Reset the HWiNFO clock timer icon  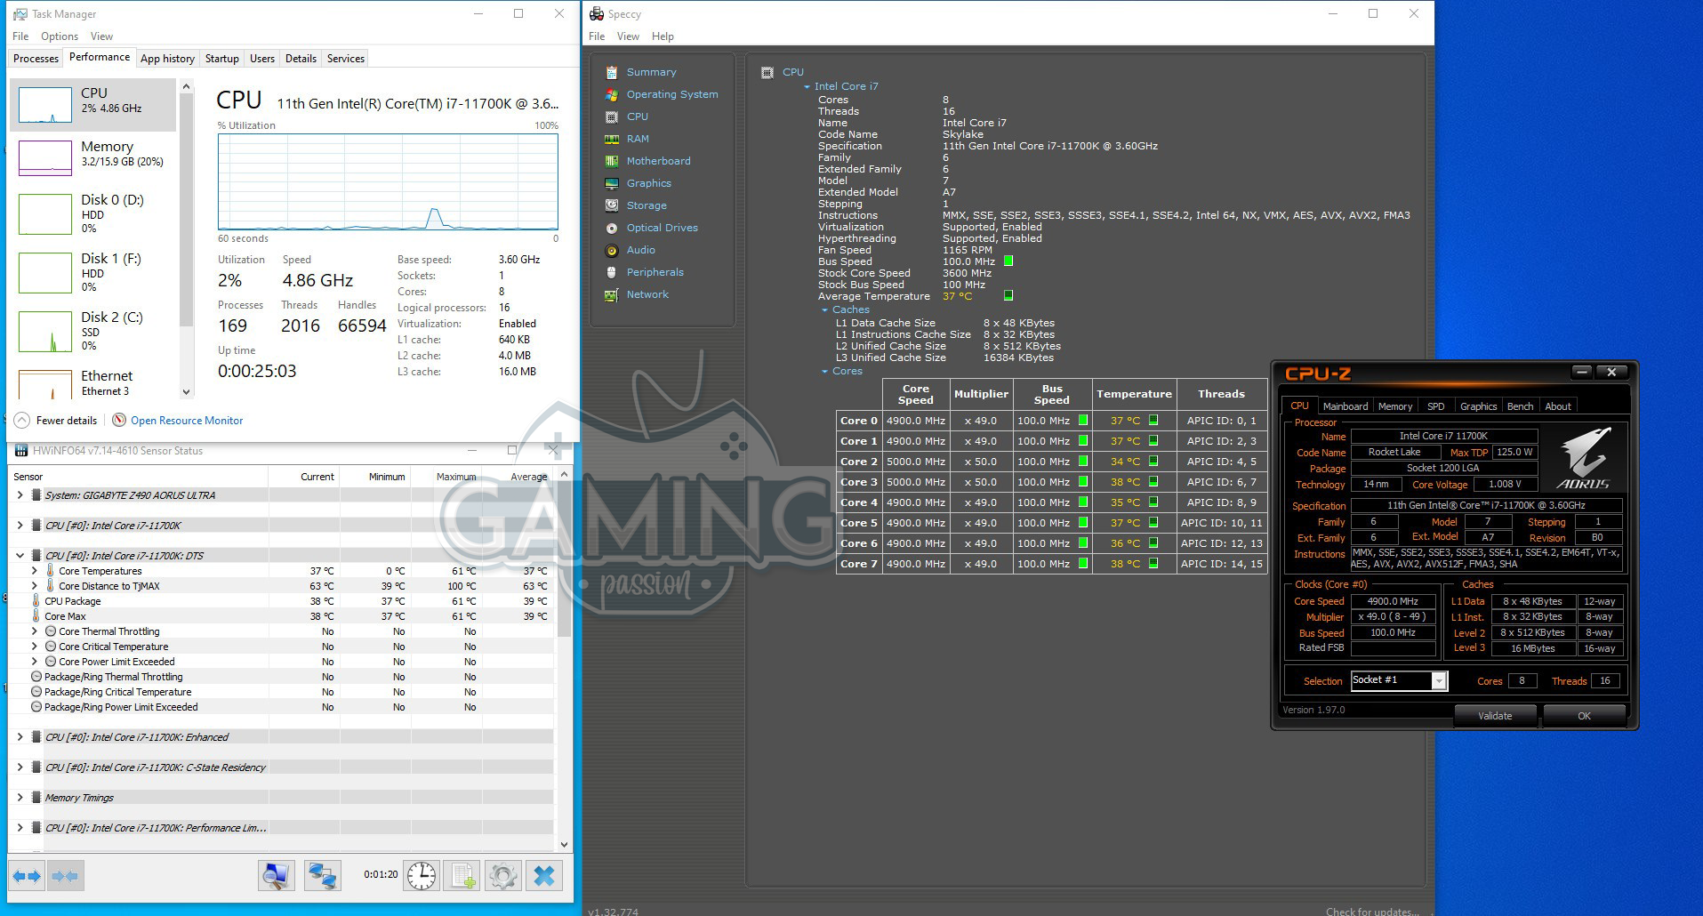click(422, 876)
